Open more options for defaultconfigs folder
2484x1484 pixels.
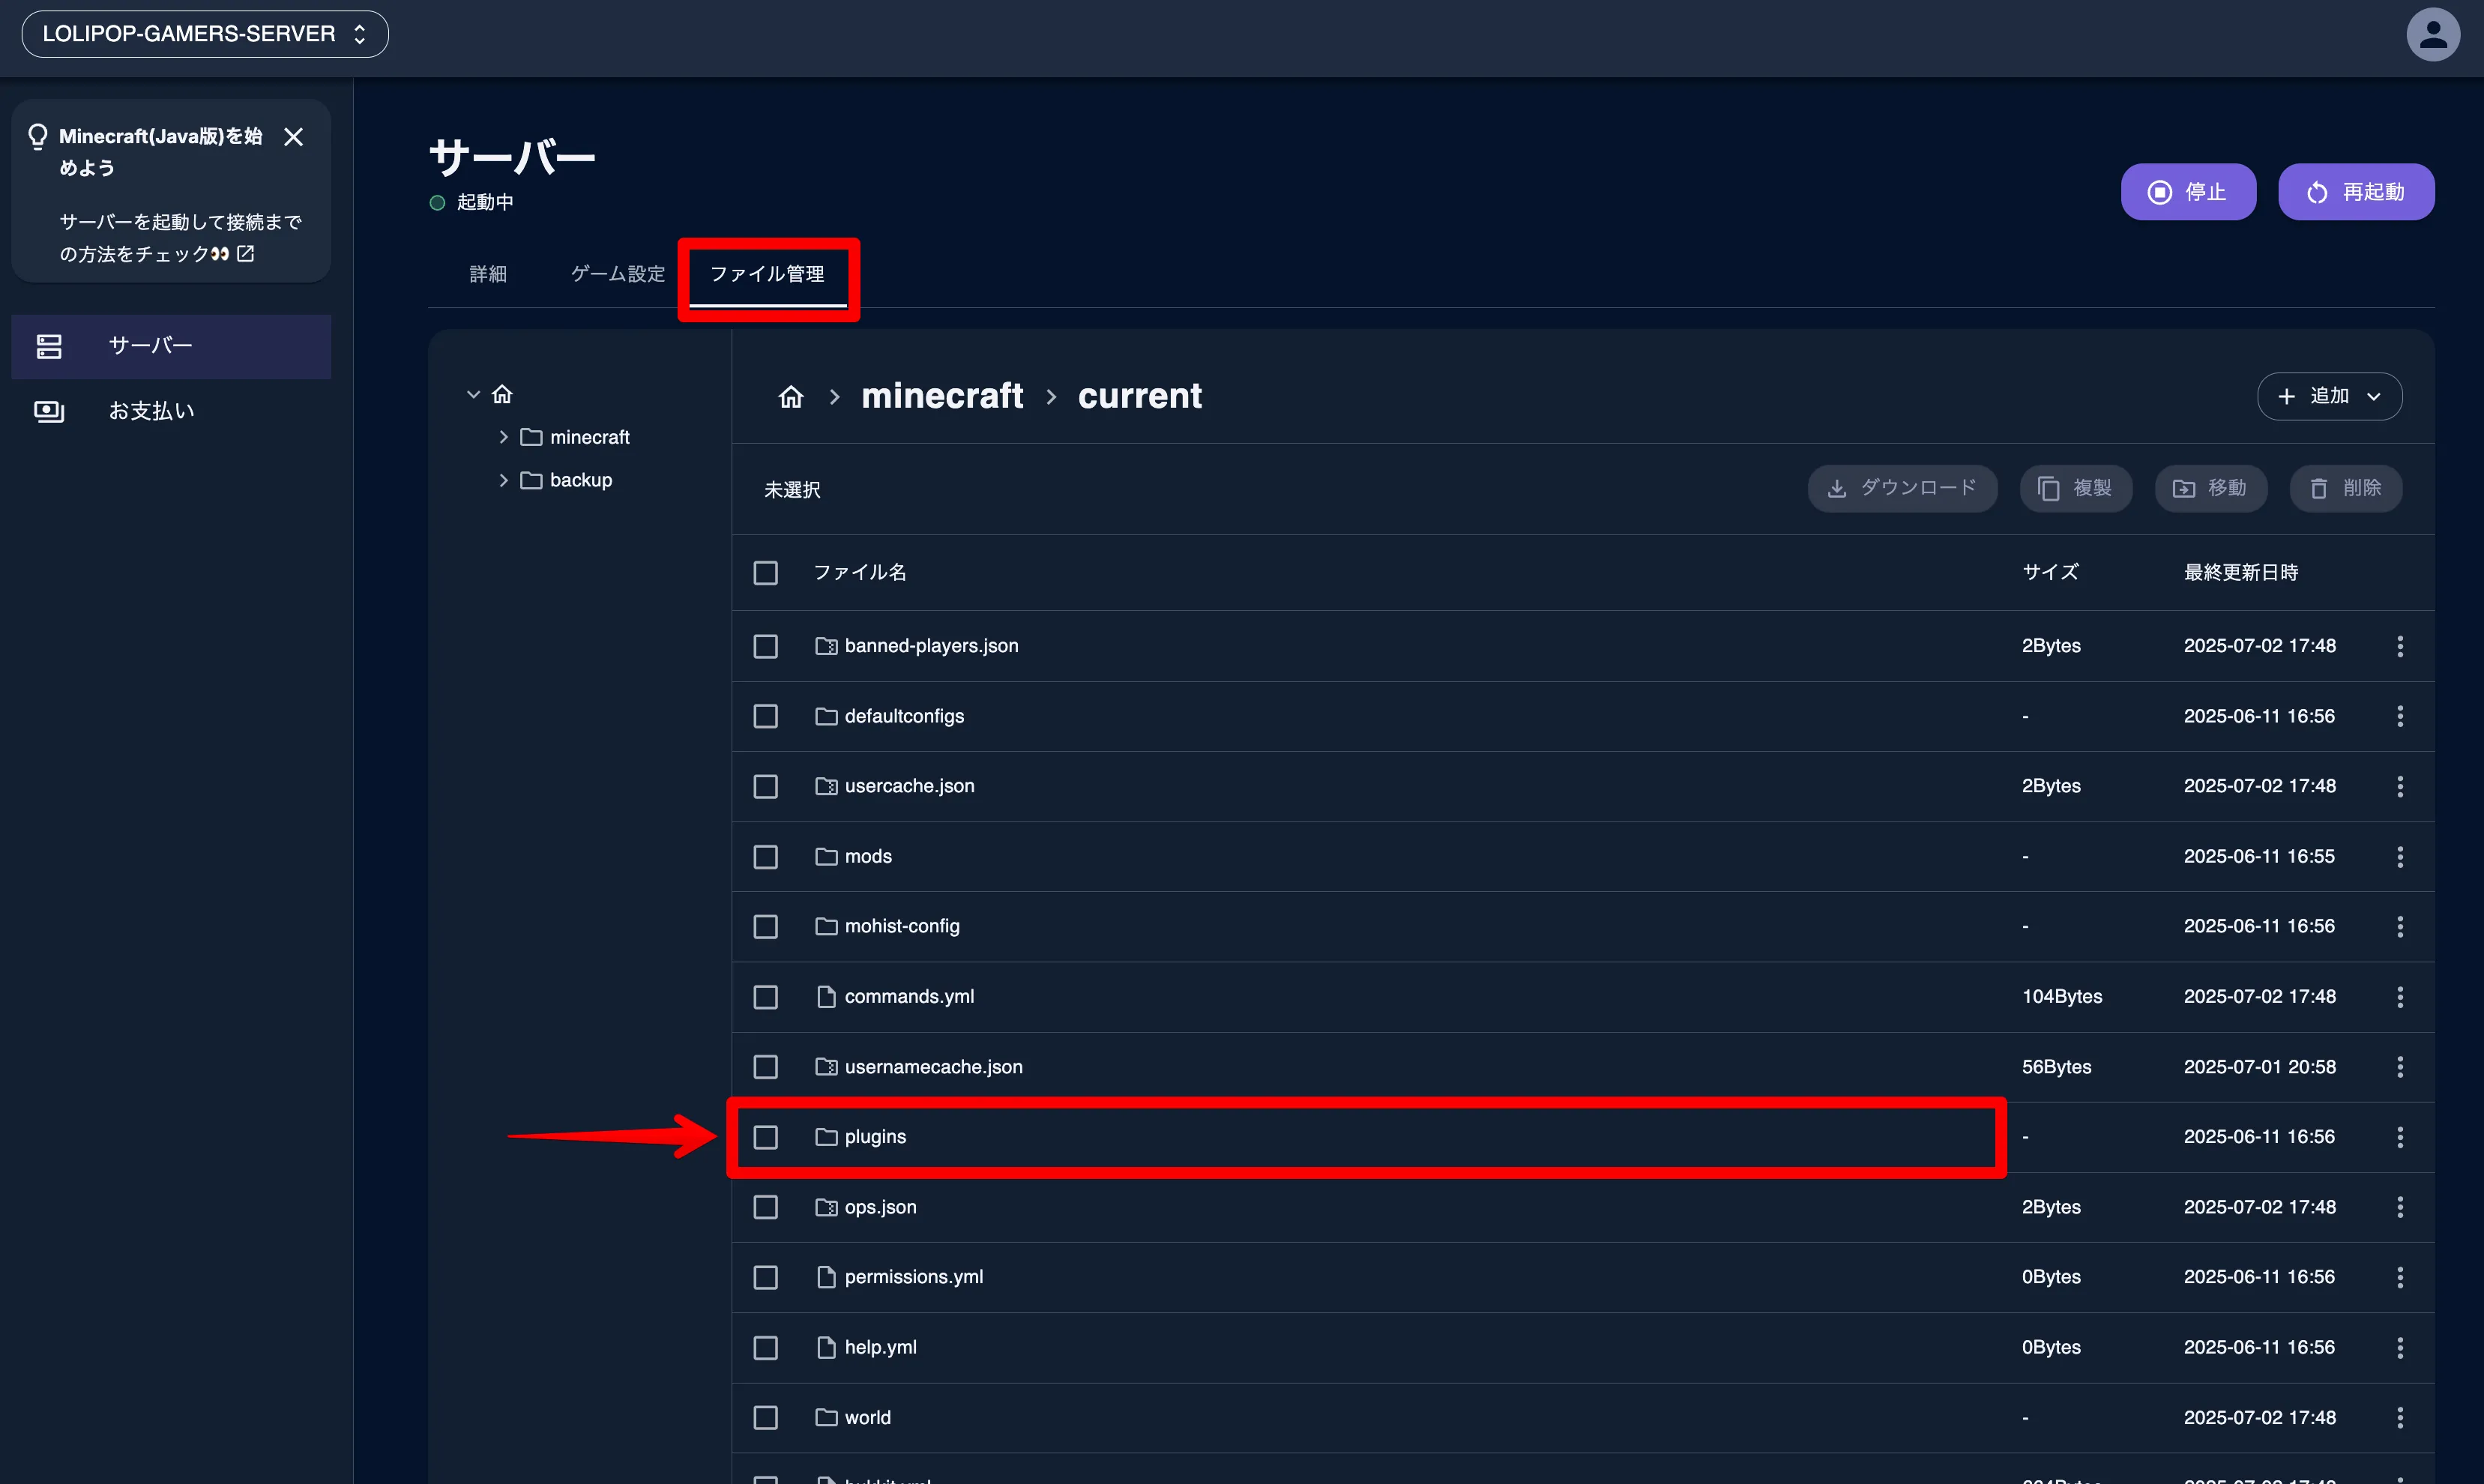tap(2400, 716)
